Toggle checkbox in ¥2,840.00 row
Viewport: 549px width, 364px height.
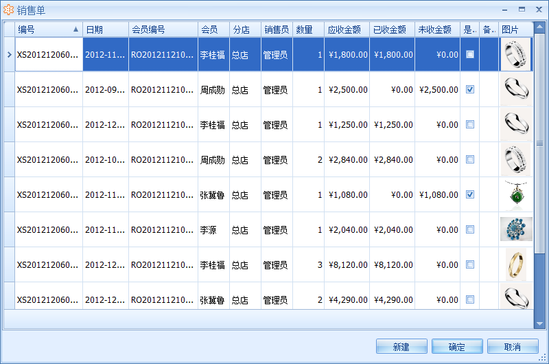coord(470,159)
